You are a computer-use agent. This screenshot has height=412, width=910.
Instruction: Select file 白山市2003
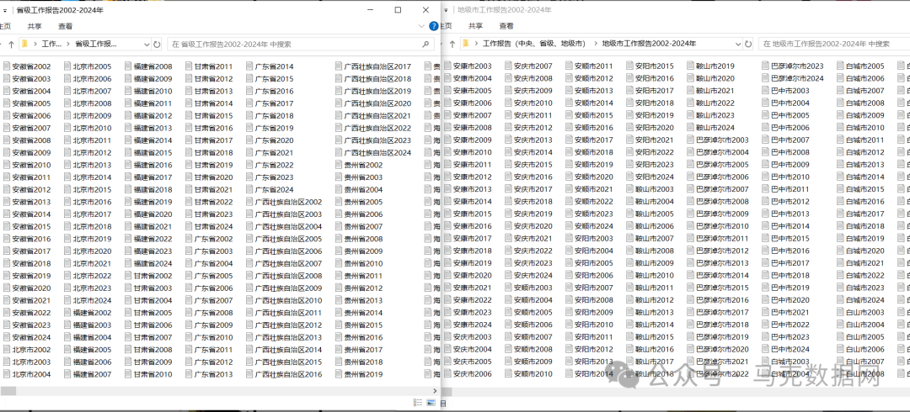pyautogui.click(x=860, y=313)
